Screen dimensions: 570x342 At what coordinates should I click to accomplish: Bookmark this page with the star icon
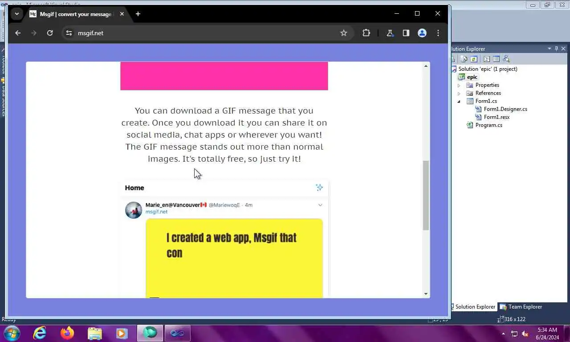pos(344,33)
